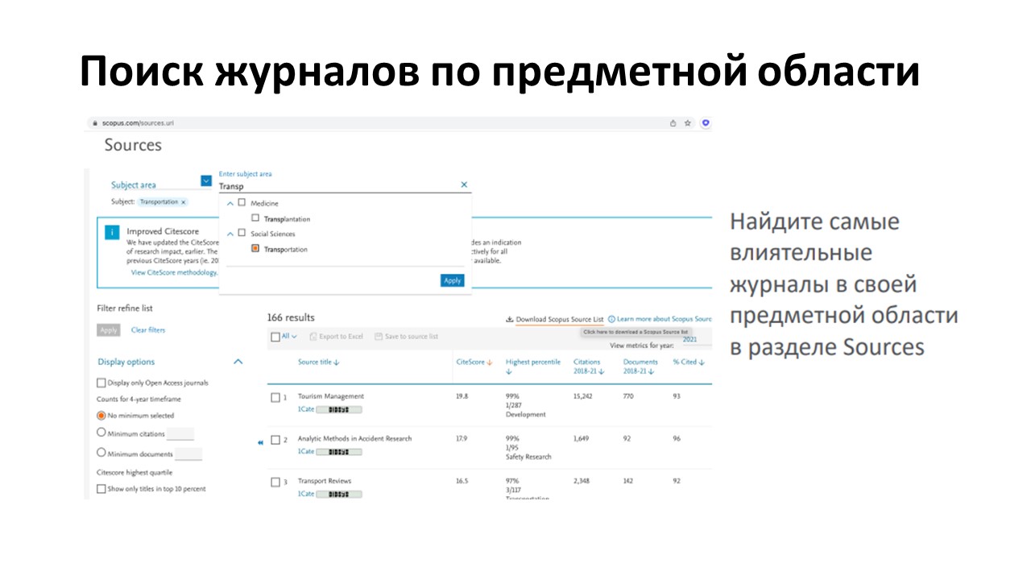
Task: Collapse the Display options section
Action: pyautogui.click(x=238, y=362)
